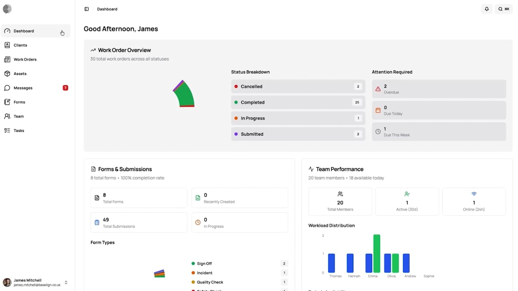Open the Team people icon
Screen dimensions: 518x291
coord(7,117)
